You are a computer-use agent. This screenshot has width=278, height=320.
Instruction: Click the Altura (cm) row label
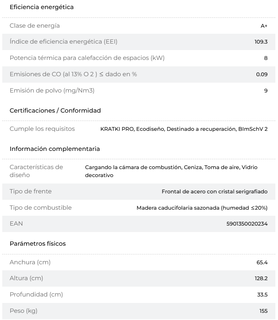[26, 278]
